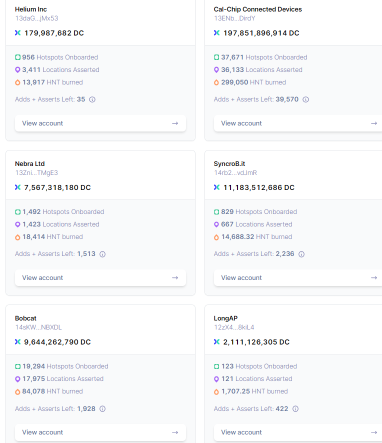Screen dimensions: 382x443
Task: Click DC icon next to 2,111,126,305 DC
Action: (216, 342)
